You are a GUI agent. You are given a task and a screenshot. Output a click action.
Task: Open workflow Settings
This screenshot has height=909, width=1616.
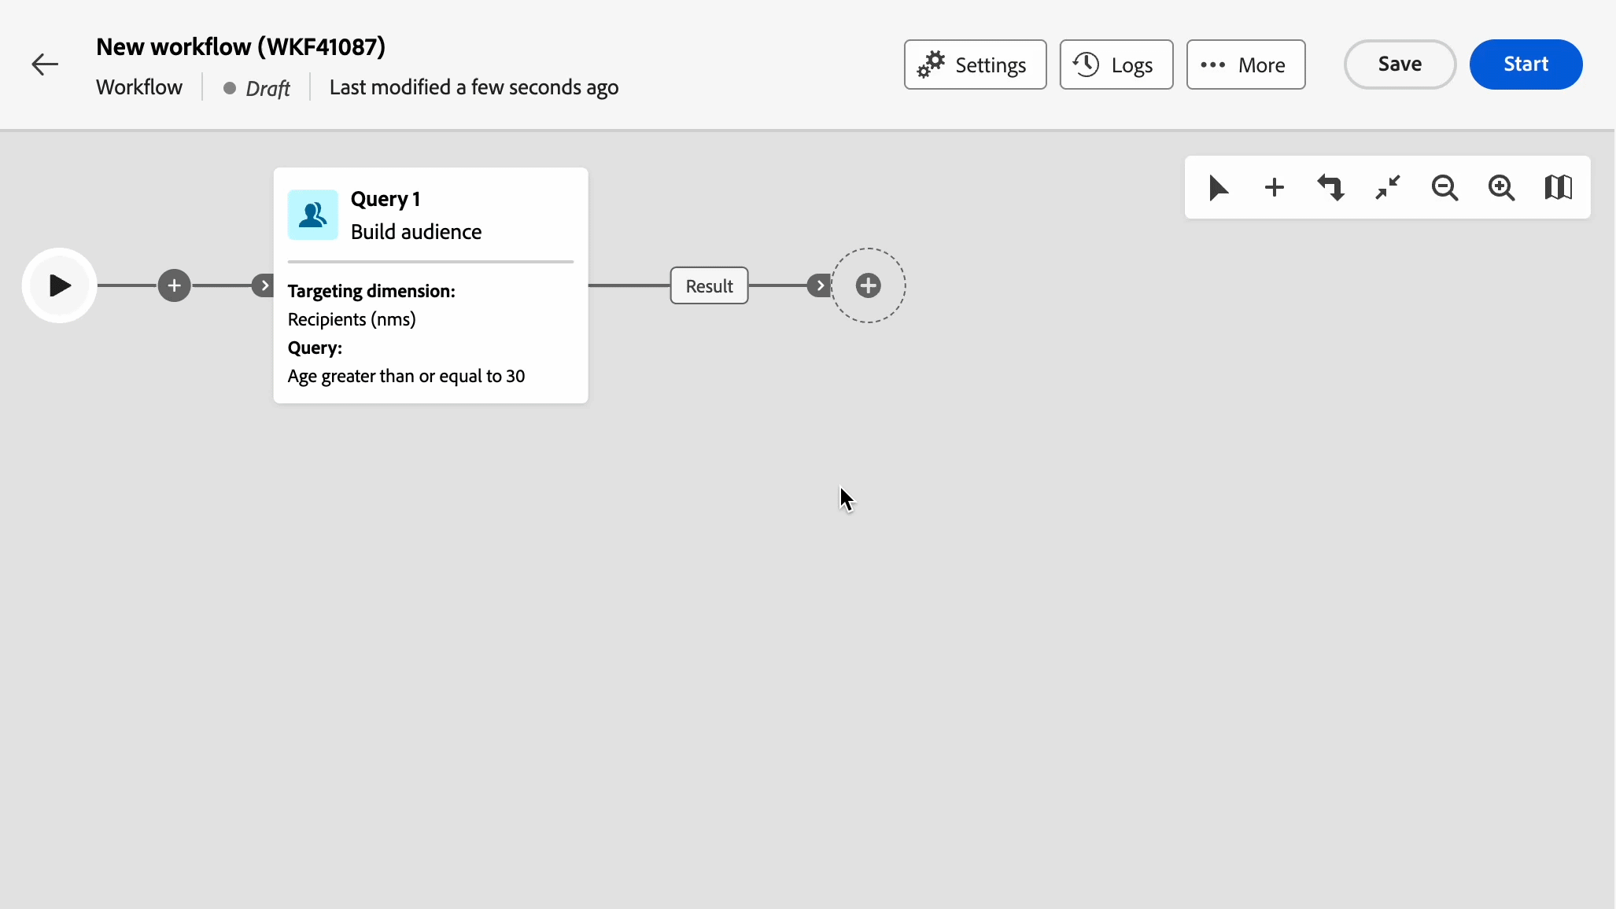[975, 64]
